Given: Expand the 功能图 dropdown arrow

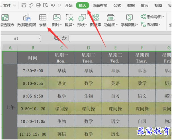Looking at the screenshot, I should 117,25.
